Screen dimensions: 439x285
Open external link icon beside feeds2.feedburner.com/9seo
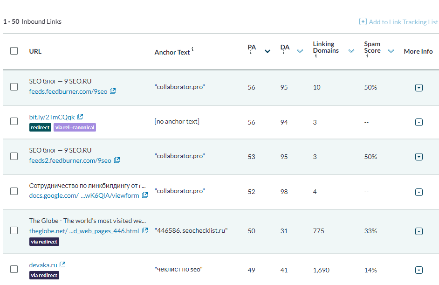[x=117, y=160]
